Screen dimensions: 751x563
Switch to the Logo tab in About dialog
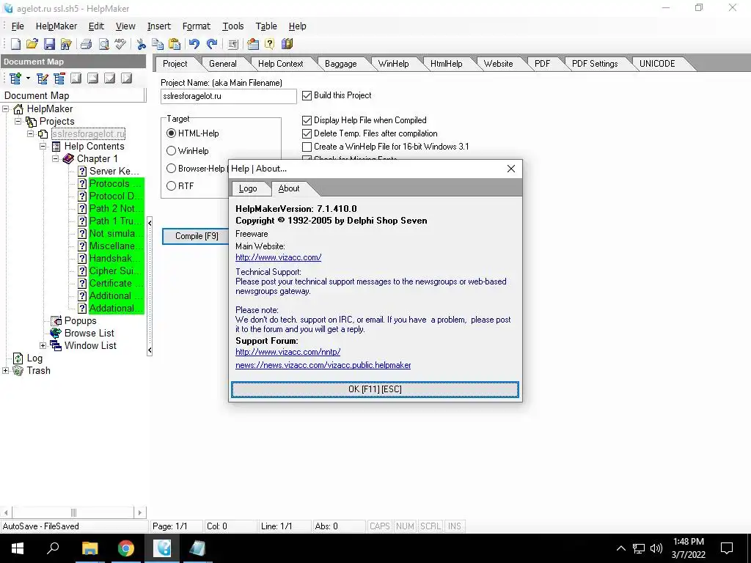click(x=248, y=188)
